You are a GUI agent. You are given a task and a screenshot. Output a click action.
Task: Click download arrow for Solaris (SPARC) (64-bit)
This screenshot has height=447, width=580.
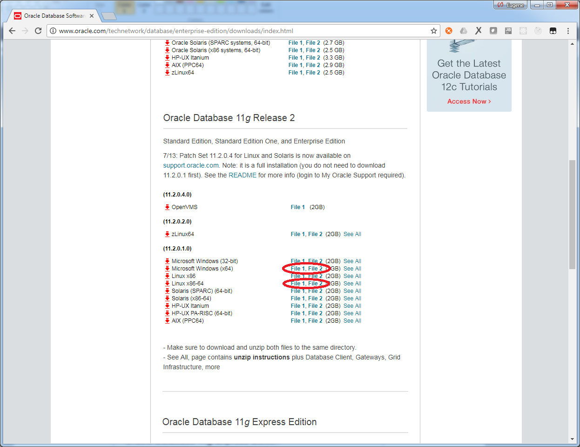167,291
